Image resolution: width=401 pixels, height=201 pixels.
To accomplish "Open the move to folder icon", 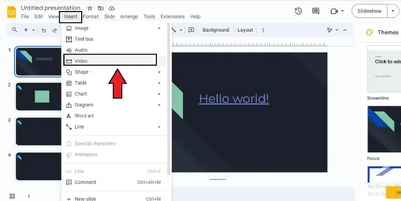I will coord(101,8).
